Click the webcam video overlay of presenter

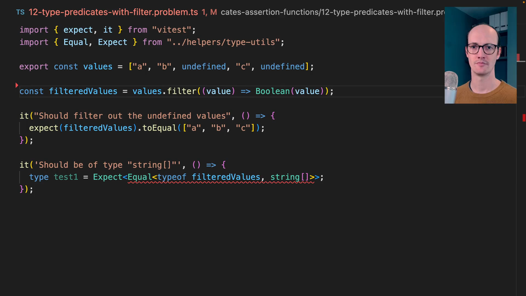(480, 55)
